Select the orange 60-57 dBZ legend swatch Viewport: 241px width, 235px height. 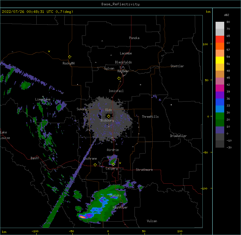[x=220, y=46]
